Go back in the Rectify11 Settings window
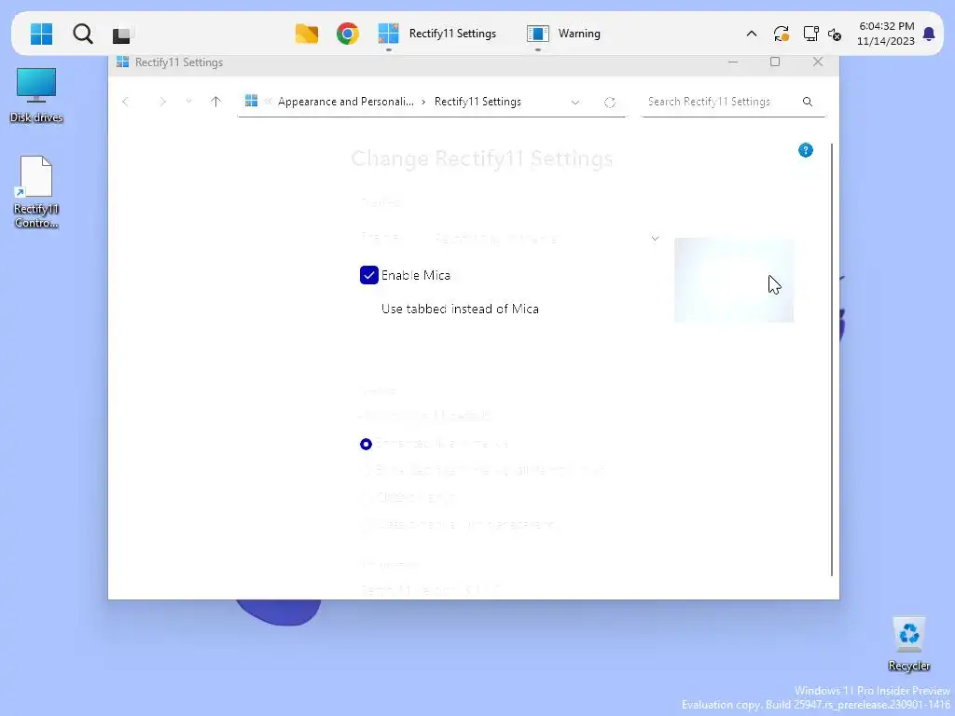The image size is (955, 716). [x=126, y=102]
